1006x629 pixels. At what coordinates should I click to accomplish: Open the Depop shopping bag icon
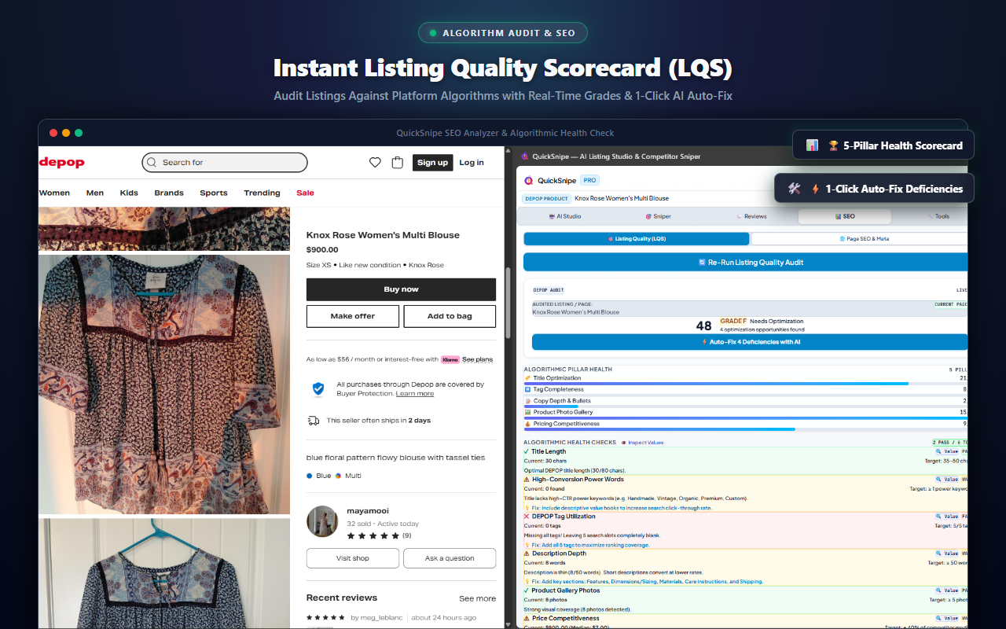point(398,163)
